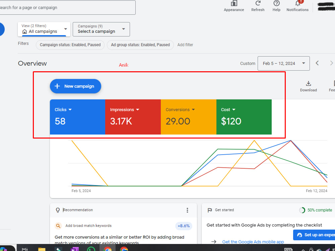Open Get the Google Ads mobile app link
The height and width of the screenshot is (251, 335).
click(253, 242)
